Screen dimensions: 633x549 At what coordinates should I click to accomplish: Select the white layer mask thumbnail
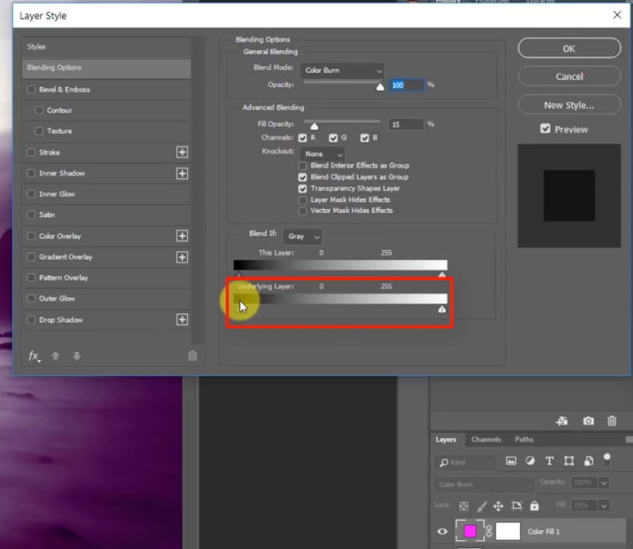point(508,531)
